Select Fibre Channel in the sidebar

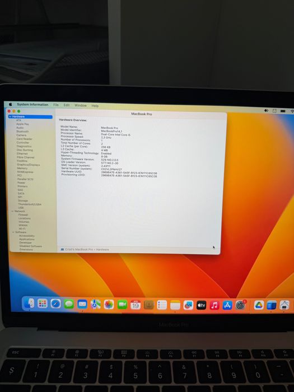(x=26, y=157)
